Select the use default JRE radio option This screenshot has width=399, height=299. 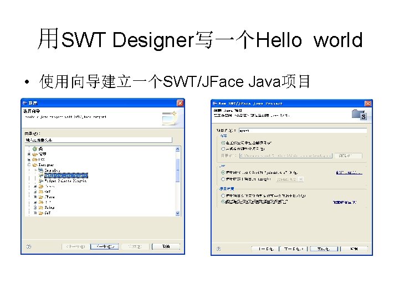(223, 172)
